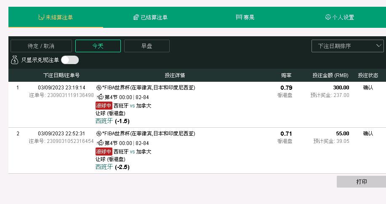Viewport: 386px width, 204px height.
Task: Click 预计奖金: 237.00
Action: [x=330, y=95]
